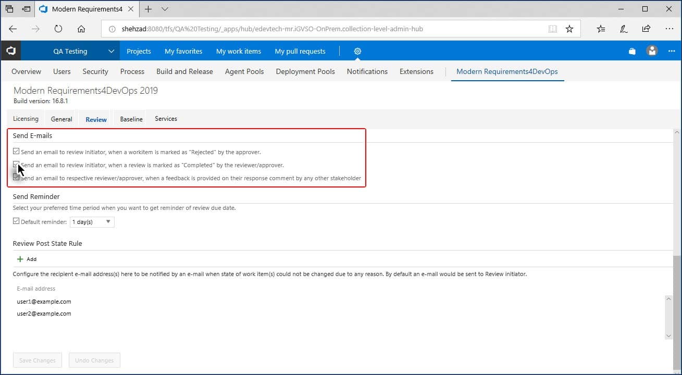Show the tabs you've set aside icon

[9, 9]
